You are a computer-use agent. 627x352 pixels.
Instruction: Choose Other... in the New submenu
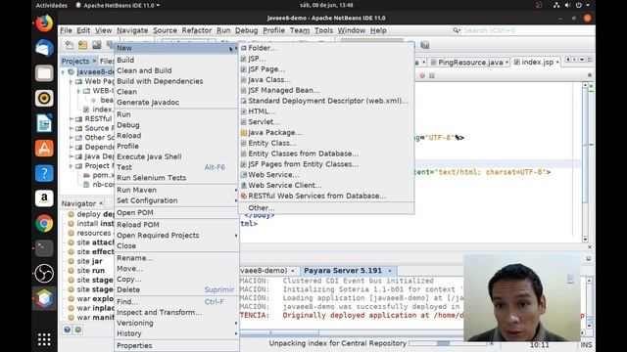(326, 208)
